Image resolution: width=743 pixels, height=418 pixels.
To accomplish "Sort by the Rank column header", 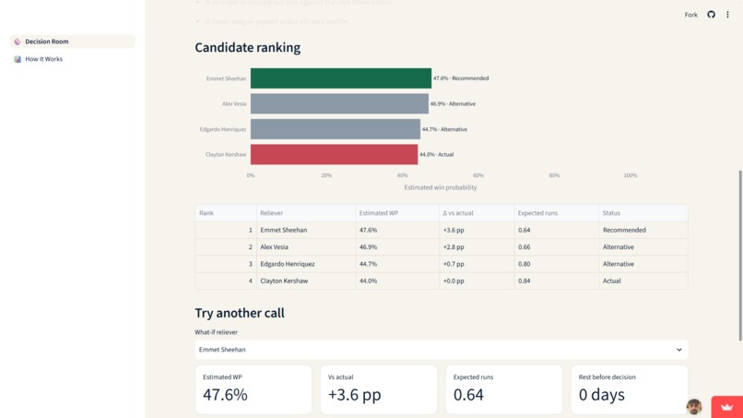I will coord(226,213).
